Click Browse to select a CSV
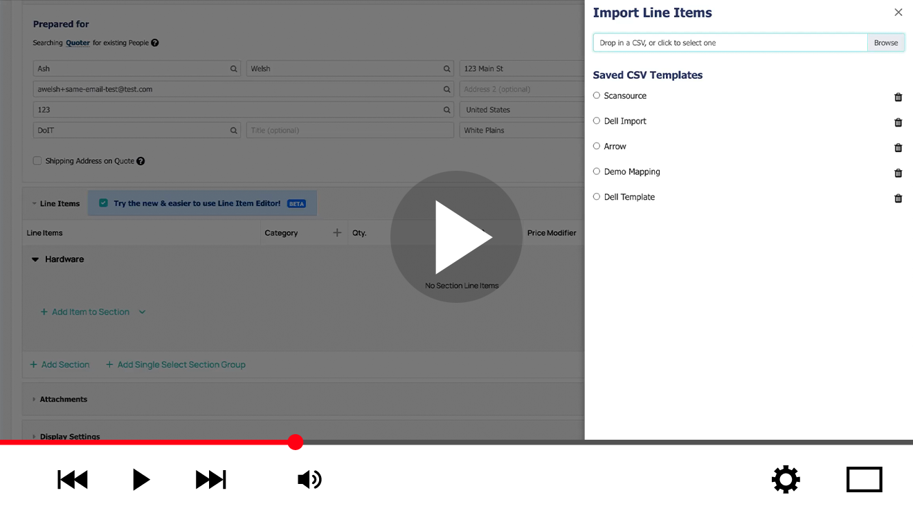This screenshot has width=913, height=522. coord(885,43)
